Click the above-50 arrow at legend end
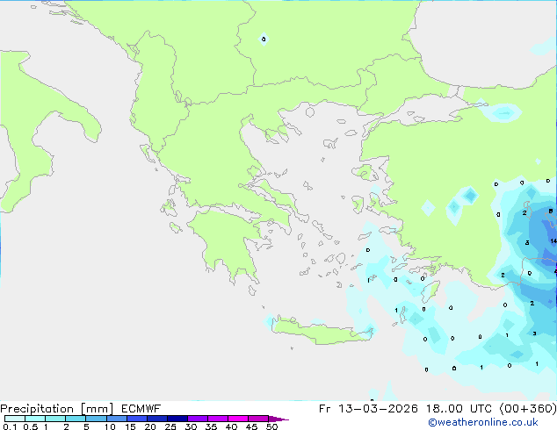This screenshot has height=430, width=557. (278, 419)
